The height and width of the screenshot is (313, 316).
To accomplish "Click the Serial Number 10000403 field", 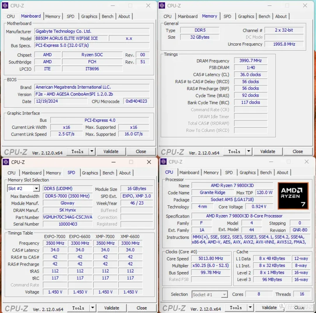I will pyautogui.click(x=68, y=224).
